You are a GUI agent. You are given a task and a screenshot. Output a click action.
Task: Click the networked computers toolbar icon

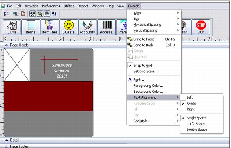click(x=16, y=14)
